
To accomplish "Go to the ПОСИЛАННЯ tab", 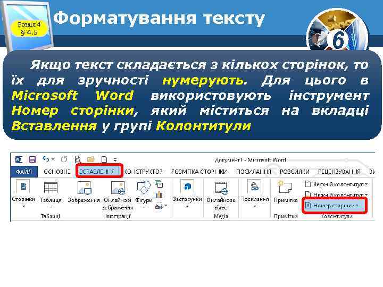I will point(254,172).
